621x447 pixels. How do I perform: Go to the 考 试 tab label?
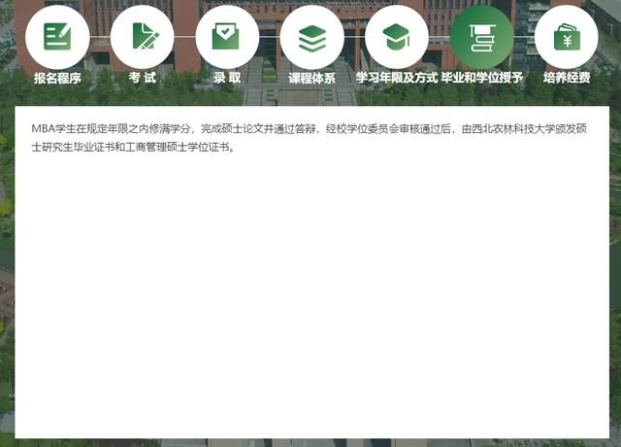143,78
